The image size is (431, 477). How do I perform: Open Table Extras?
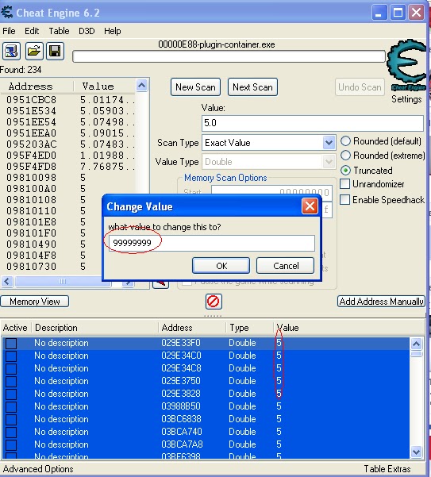tap(387, 469)
